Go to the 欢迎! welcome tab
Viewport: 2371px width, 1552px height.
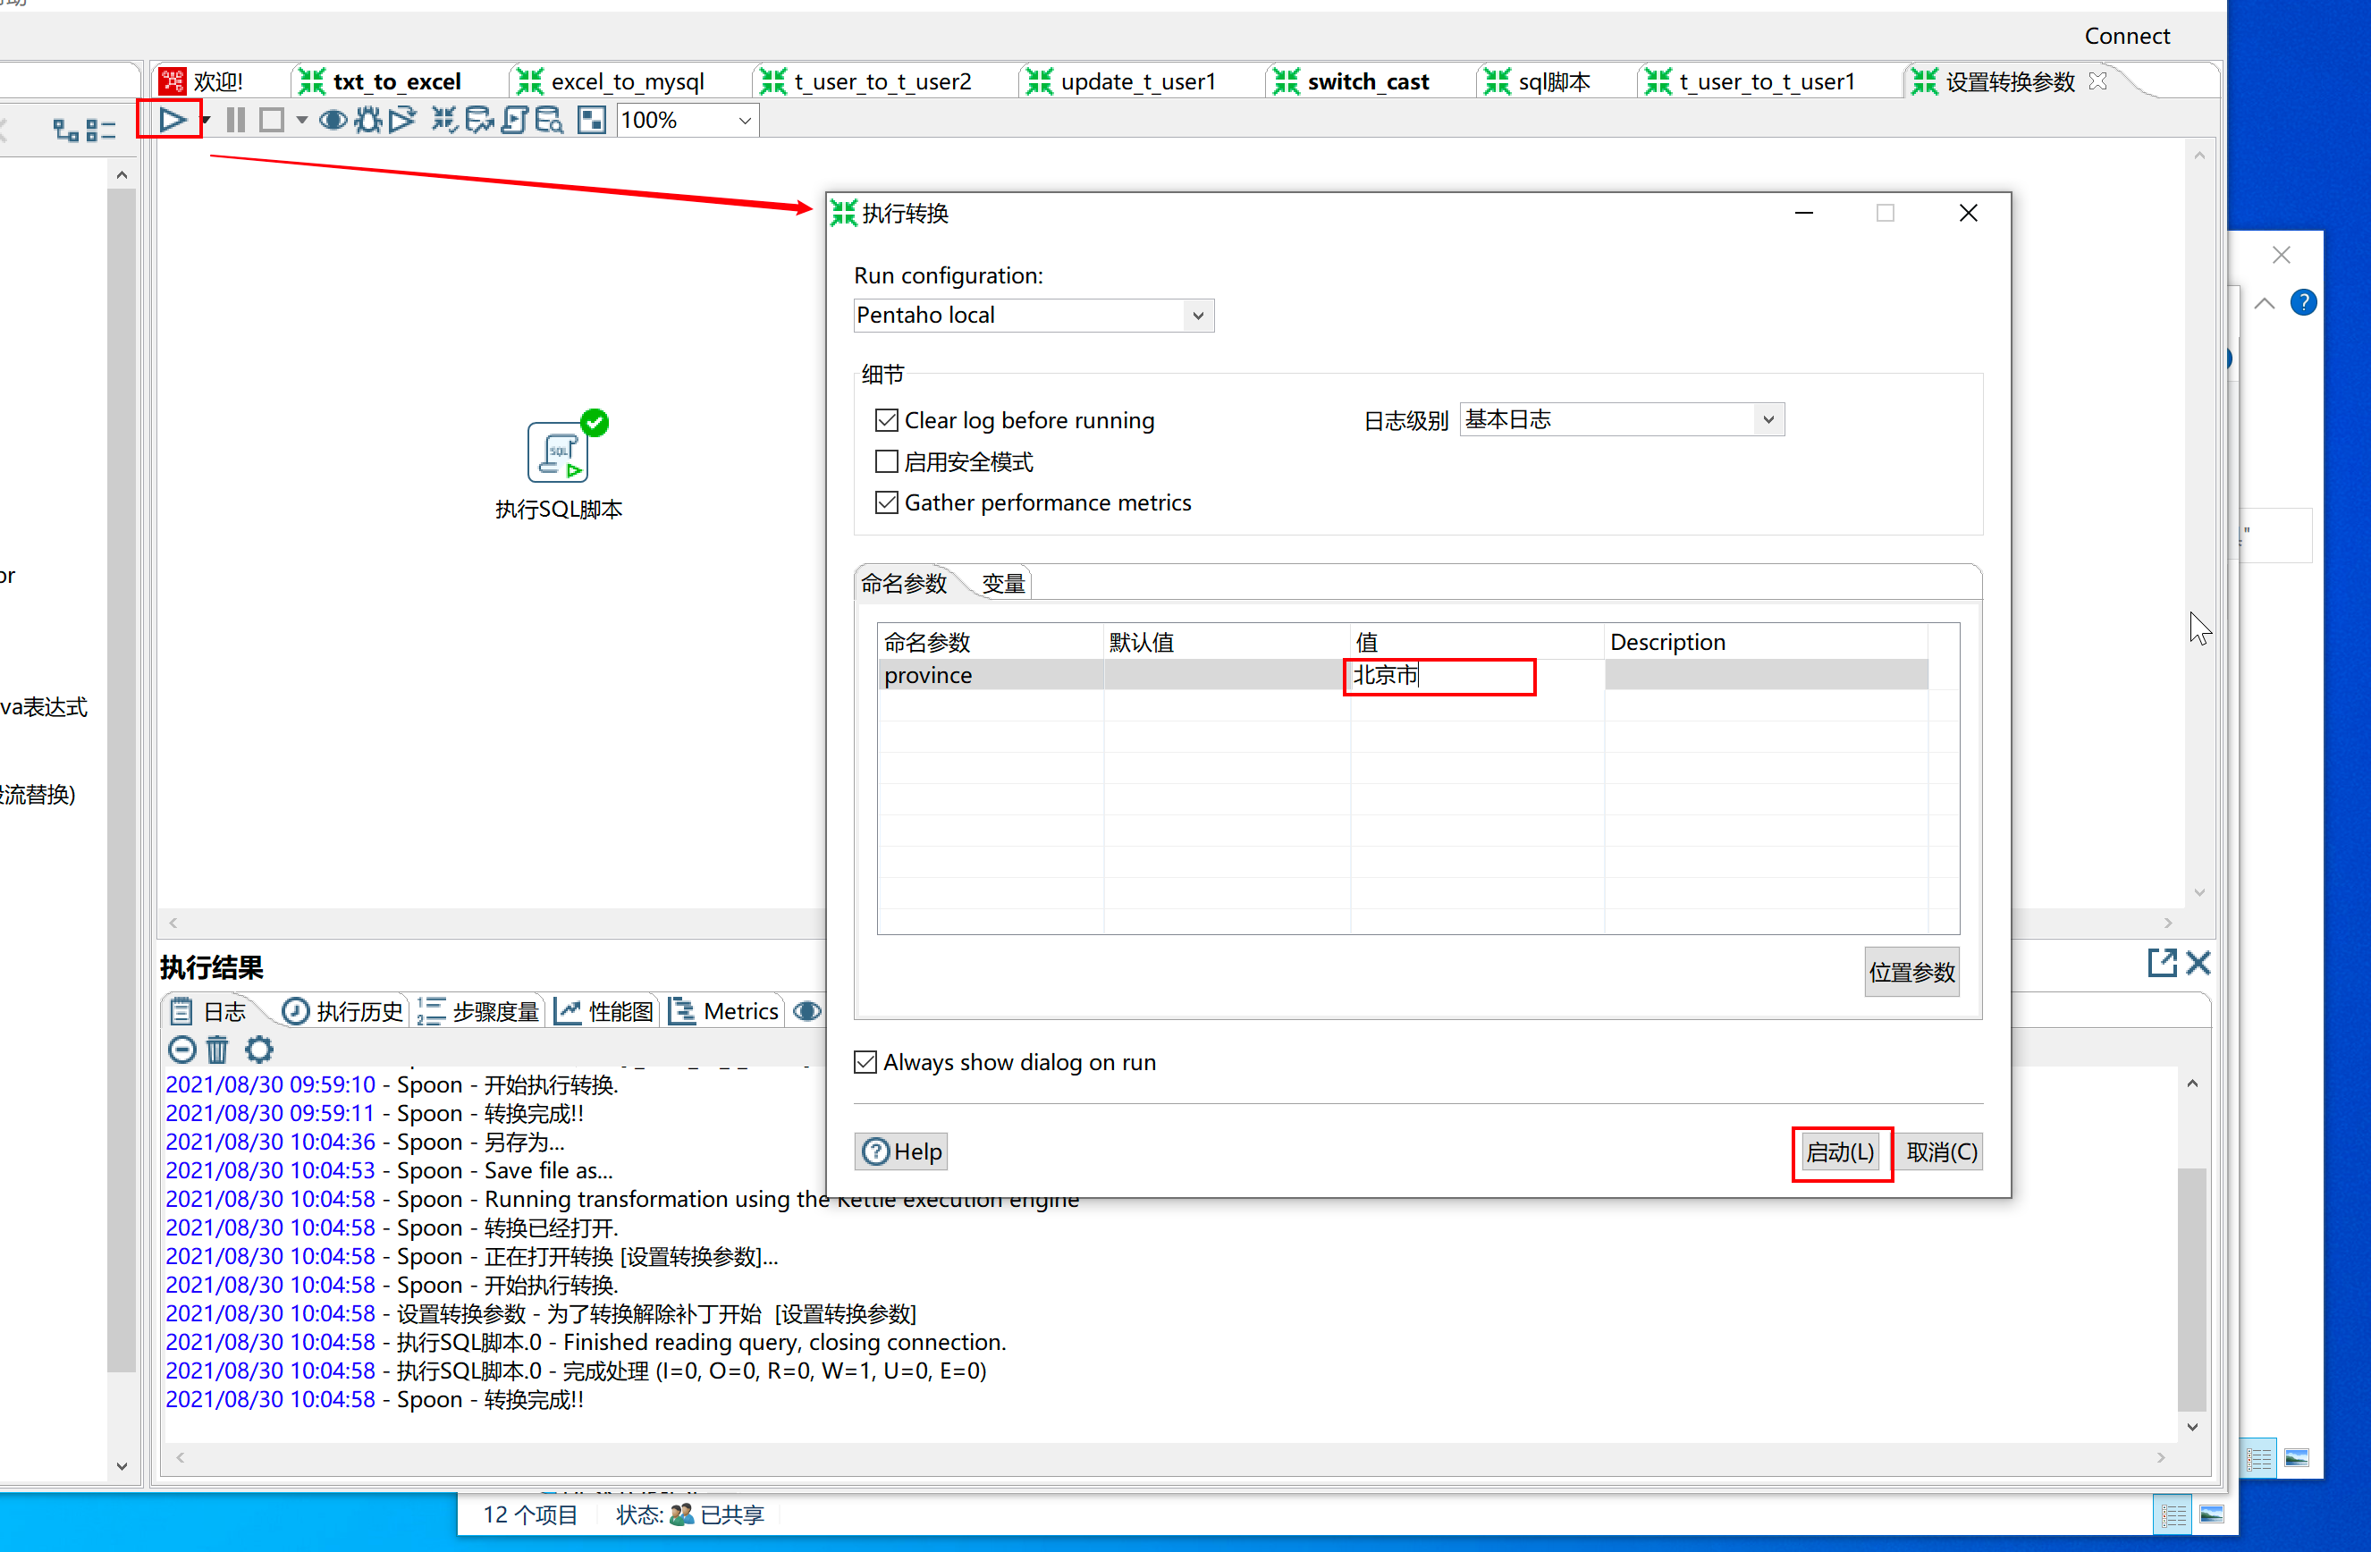202,80
